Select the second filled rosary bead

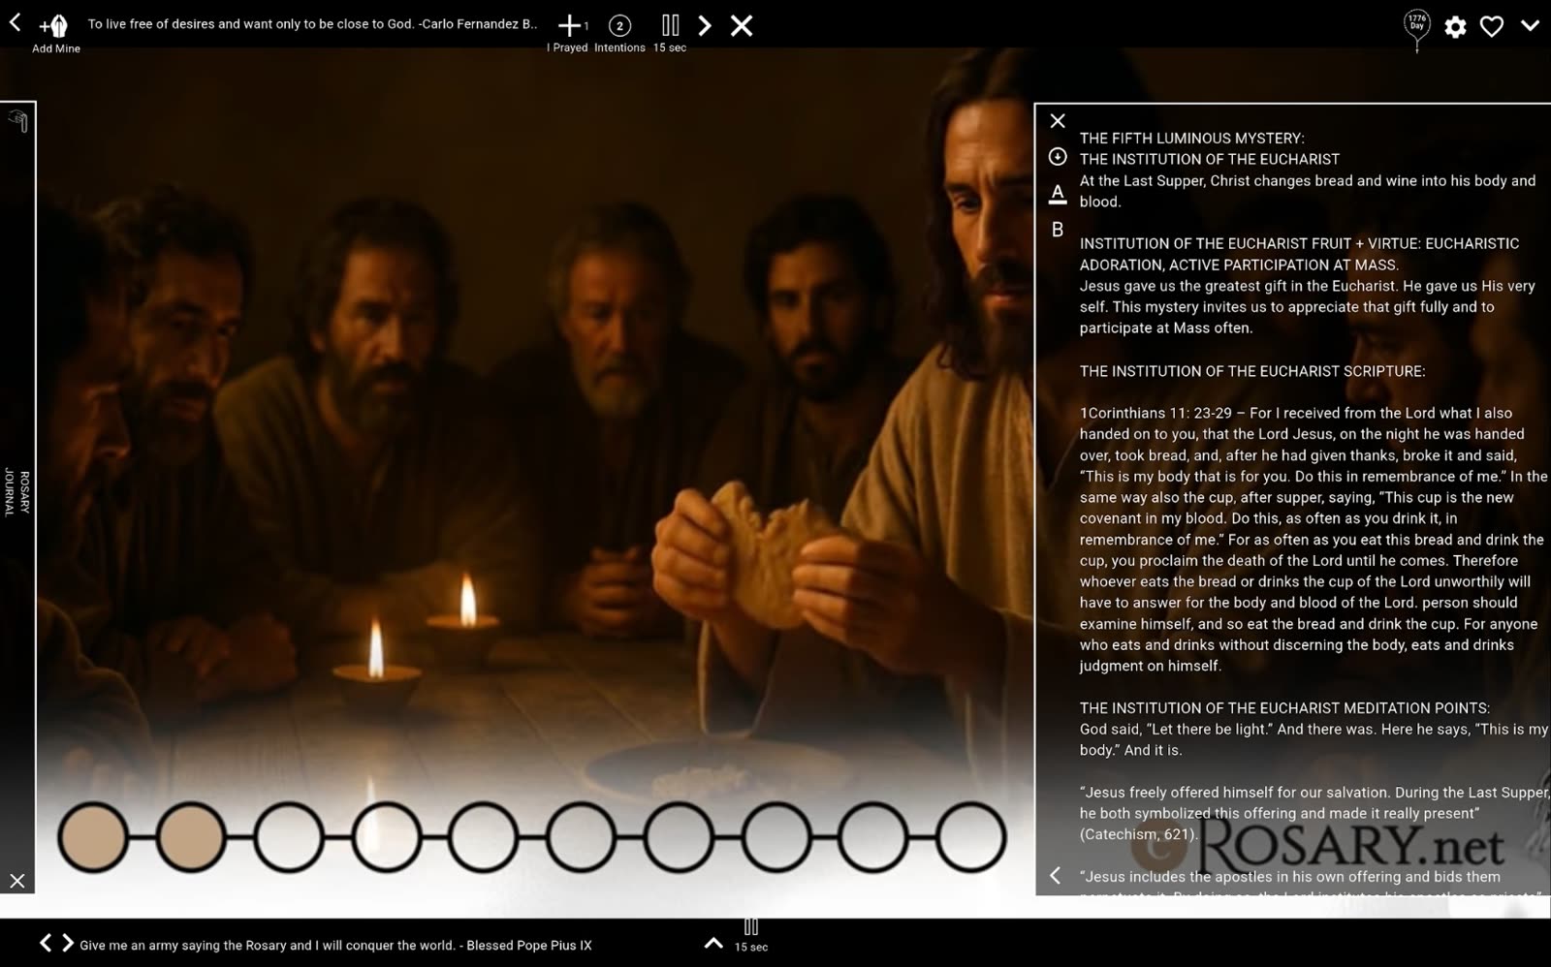(191, 837)
